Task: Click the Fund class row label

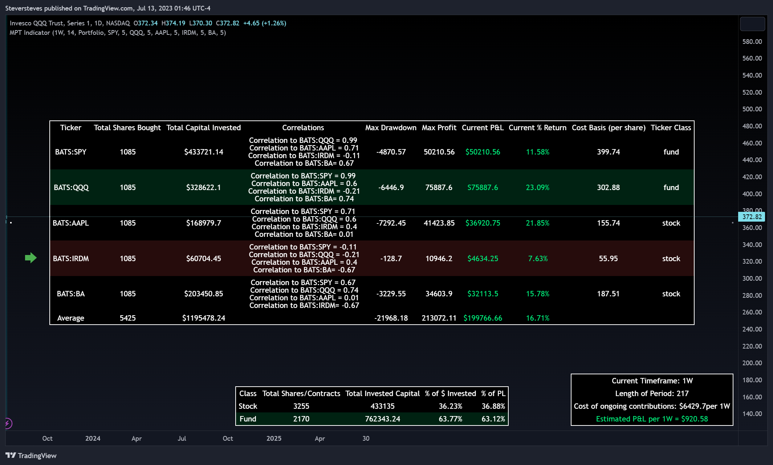Action: pyautogui.click(x=248, y=419)
